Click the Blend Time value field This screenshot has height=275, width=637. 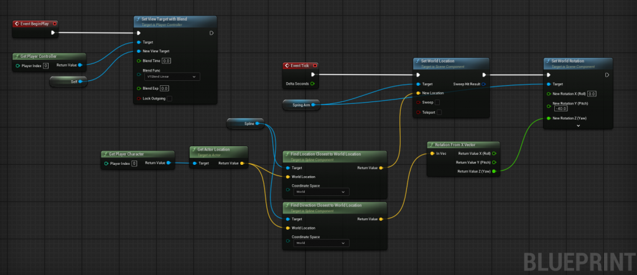[166, 60]
